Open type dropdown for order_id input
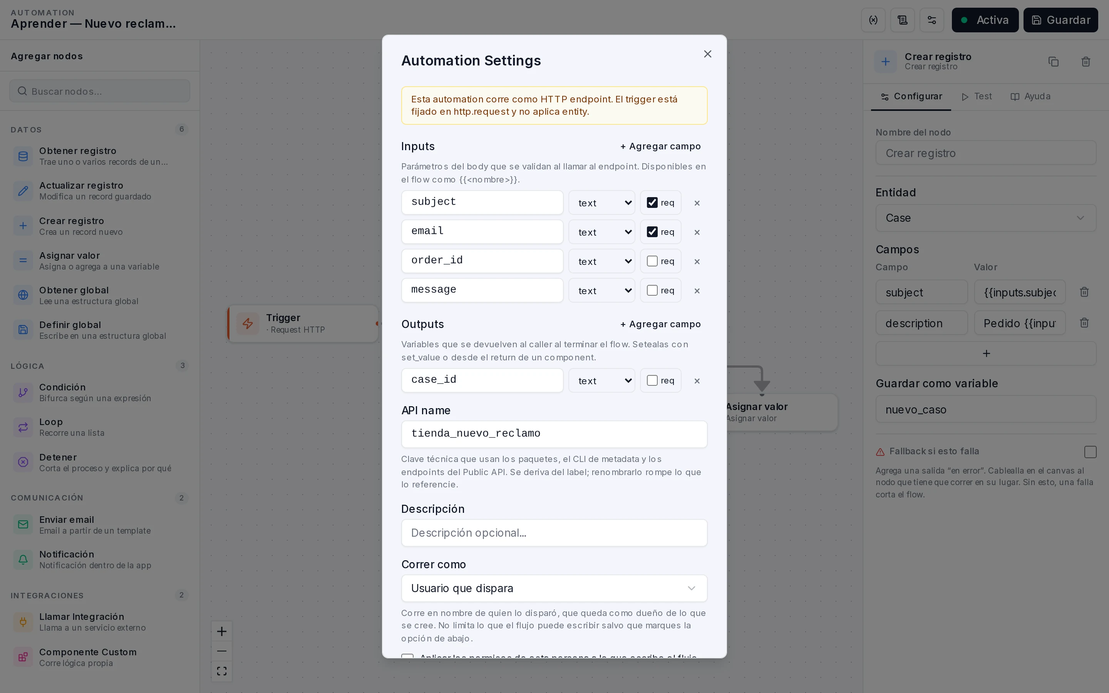The height and width of the screenshot is (693, 1109). pyautogui.click(x=602, y=261)
